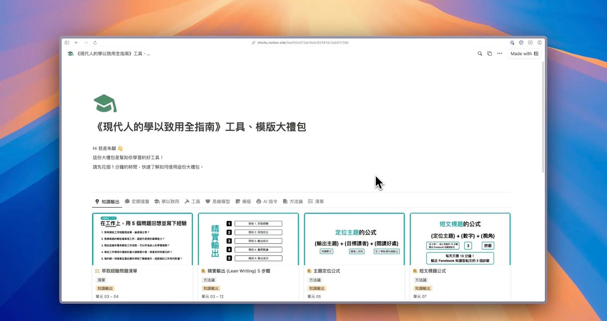607x321 pixels.
Task: Switch to the 方法論 tab
Action: click(293, 202)
